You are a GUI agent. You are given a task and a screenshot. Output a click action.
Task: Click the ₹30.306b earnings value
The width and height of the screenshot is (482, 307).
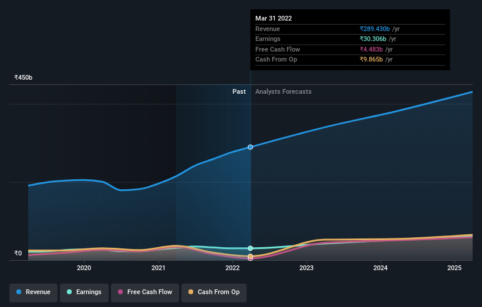click(373, 39)
